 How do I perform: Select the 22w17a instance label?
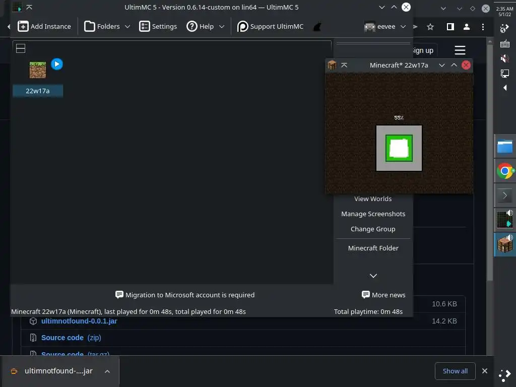[37, 91]
